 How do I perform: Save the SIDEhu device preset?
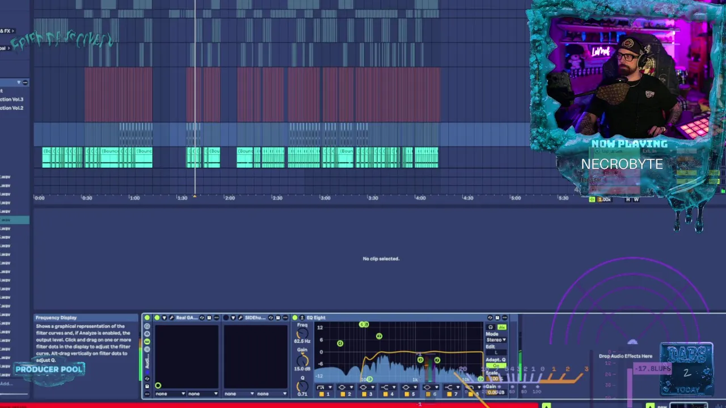pos(278,318)
